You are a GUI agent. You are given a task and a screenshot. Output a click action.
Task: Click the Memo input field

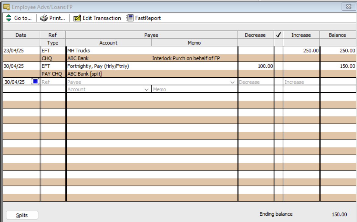(194, 89)
